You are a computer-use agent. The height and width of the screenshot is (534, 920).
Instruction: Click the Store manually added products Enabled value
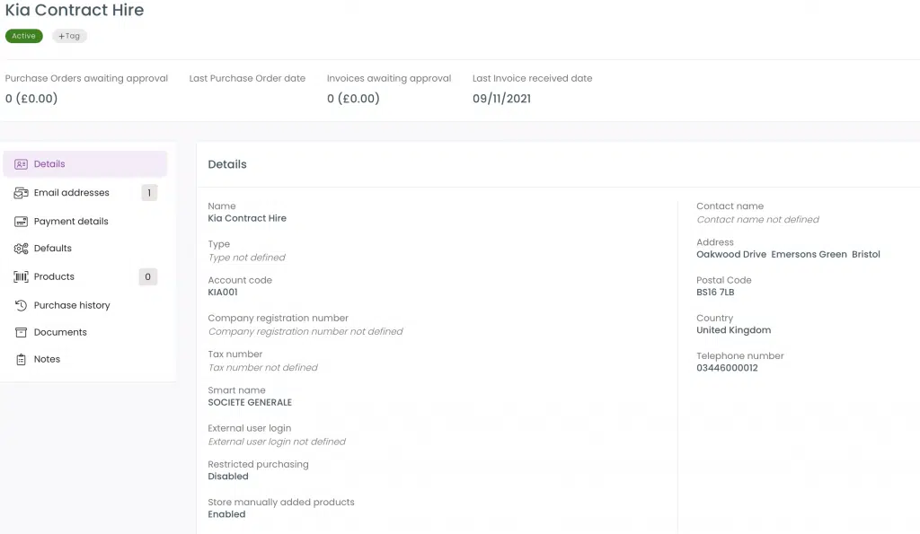pos(226,514)
